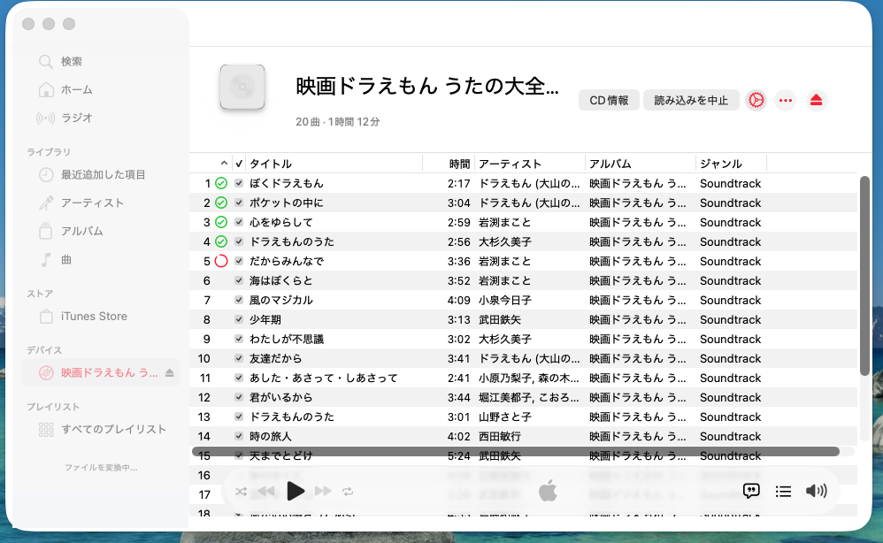Viewport: 883px width, 543px height.
Task: Sort by ジャンル column header
Action: click(x=731, y=164)
